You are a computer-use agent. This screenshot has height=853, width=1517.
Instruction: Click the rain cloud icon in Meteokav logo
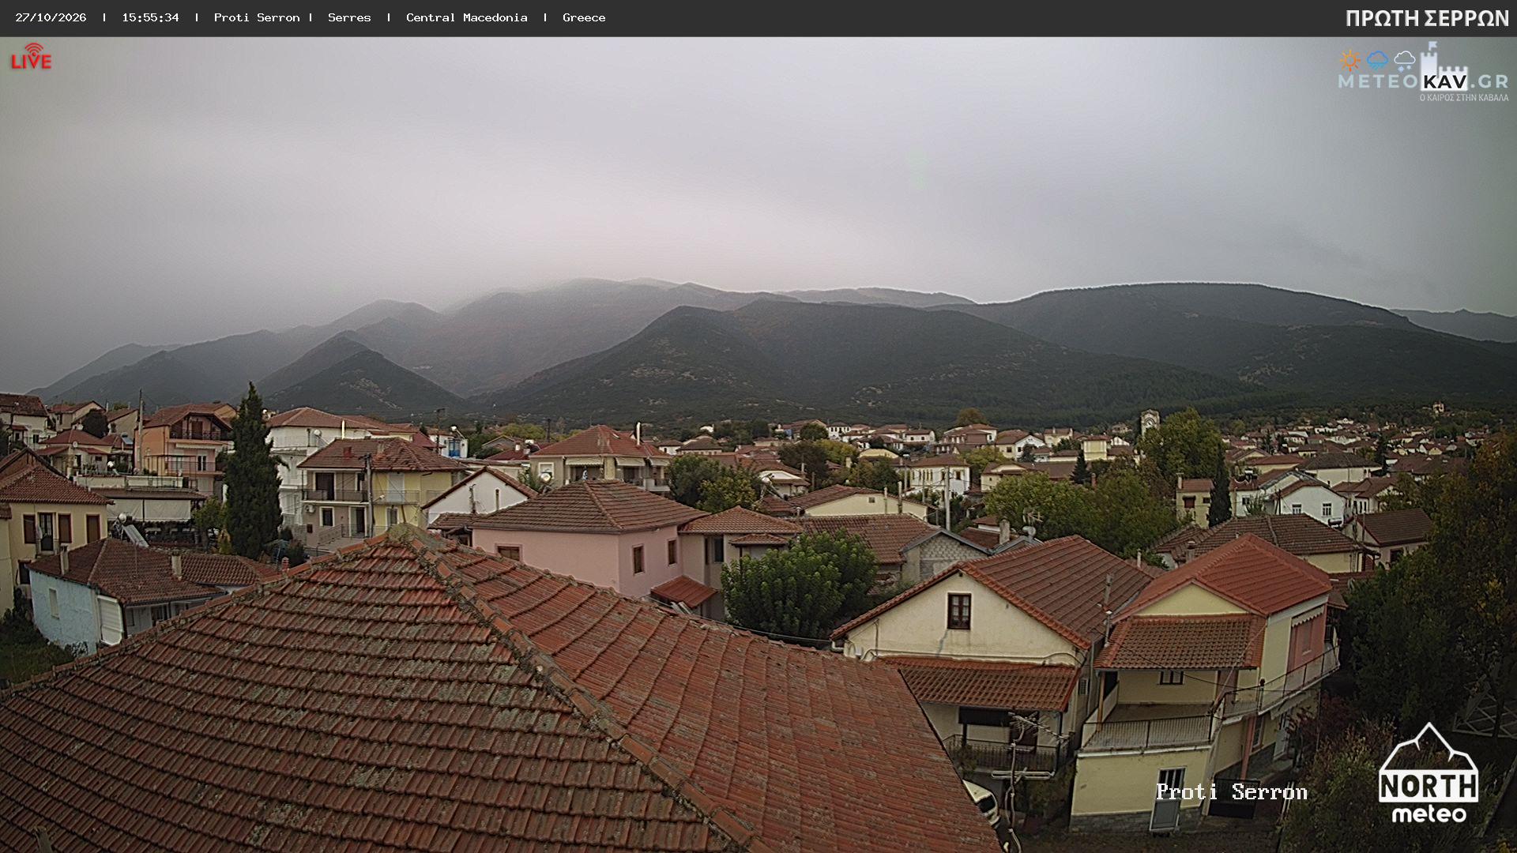1377,61
